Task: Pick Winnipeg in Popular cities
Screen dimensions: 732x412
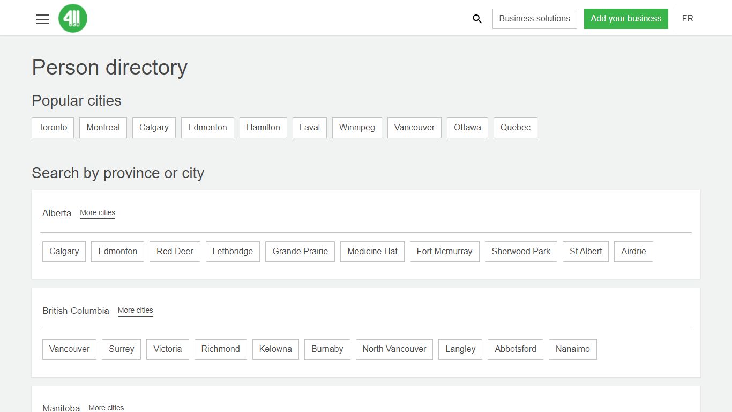Action: coord(357,128)
